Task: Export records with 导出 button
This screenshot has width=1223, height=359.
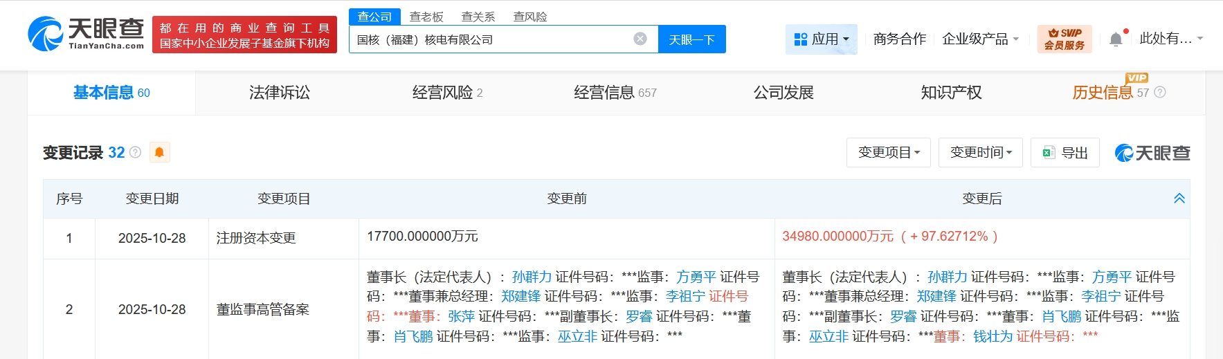Action: [x=1065, y=153]
